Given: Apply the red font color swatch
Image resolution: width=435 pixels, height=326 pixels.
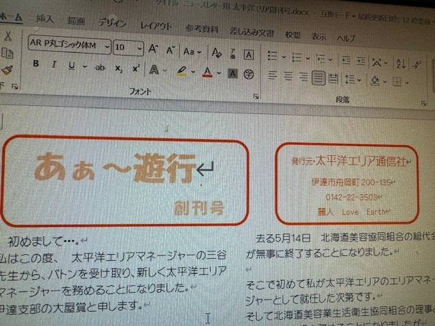Looking at the screenshot, I should [206, 71].
